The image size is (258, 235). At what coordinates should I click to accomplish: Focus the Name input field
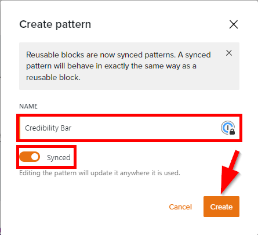[129, 128]
